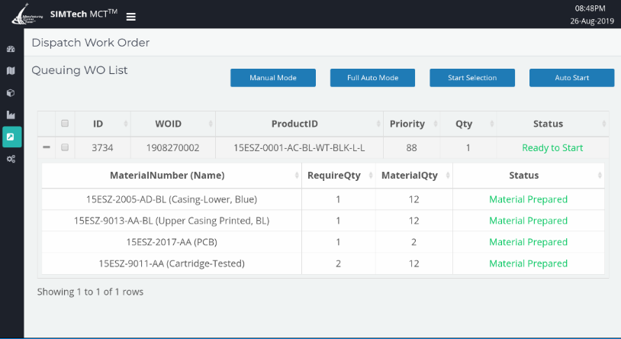The height and width of the screenshot is (339, 621).
Task: Open the settings gears sidebar icon
Action: pos(11,159)
